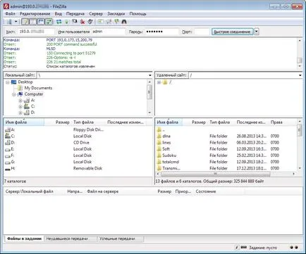Viewport: 306px width, 254px height.
Task: Click the Быстрое соединение button
Action: coord(232,32)
